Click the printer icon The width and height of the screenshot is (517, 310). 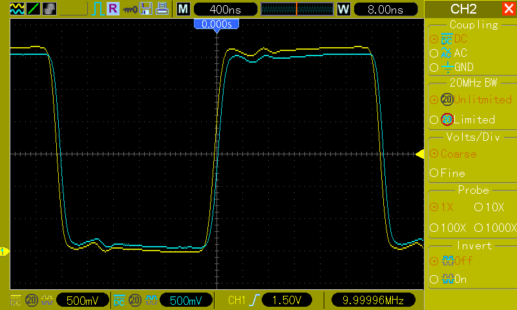[162, 8]
